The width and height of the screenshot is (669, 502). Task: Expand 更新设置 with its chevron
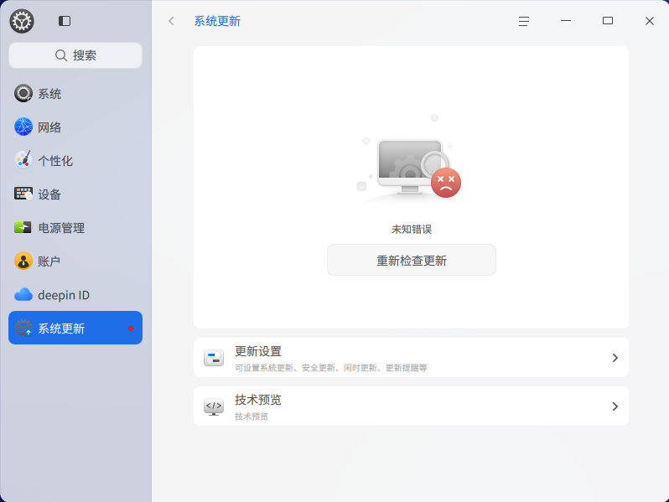point(615,358)
